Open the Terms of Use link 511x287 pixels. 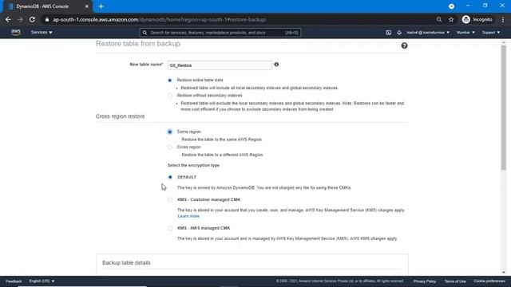click(455, 281)
